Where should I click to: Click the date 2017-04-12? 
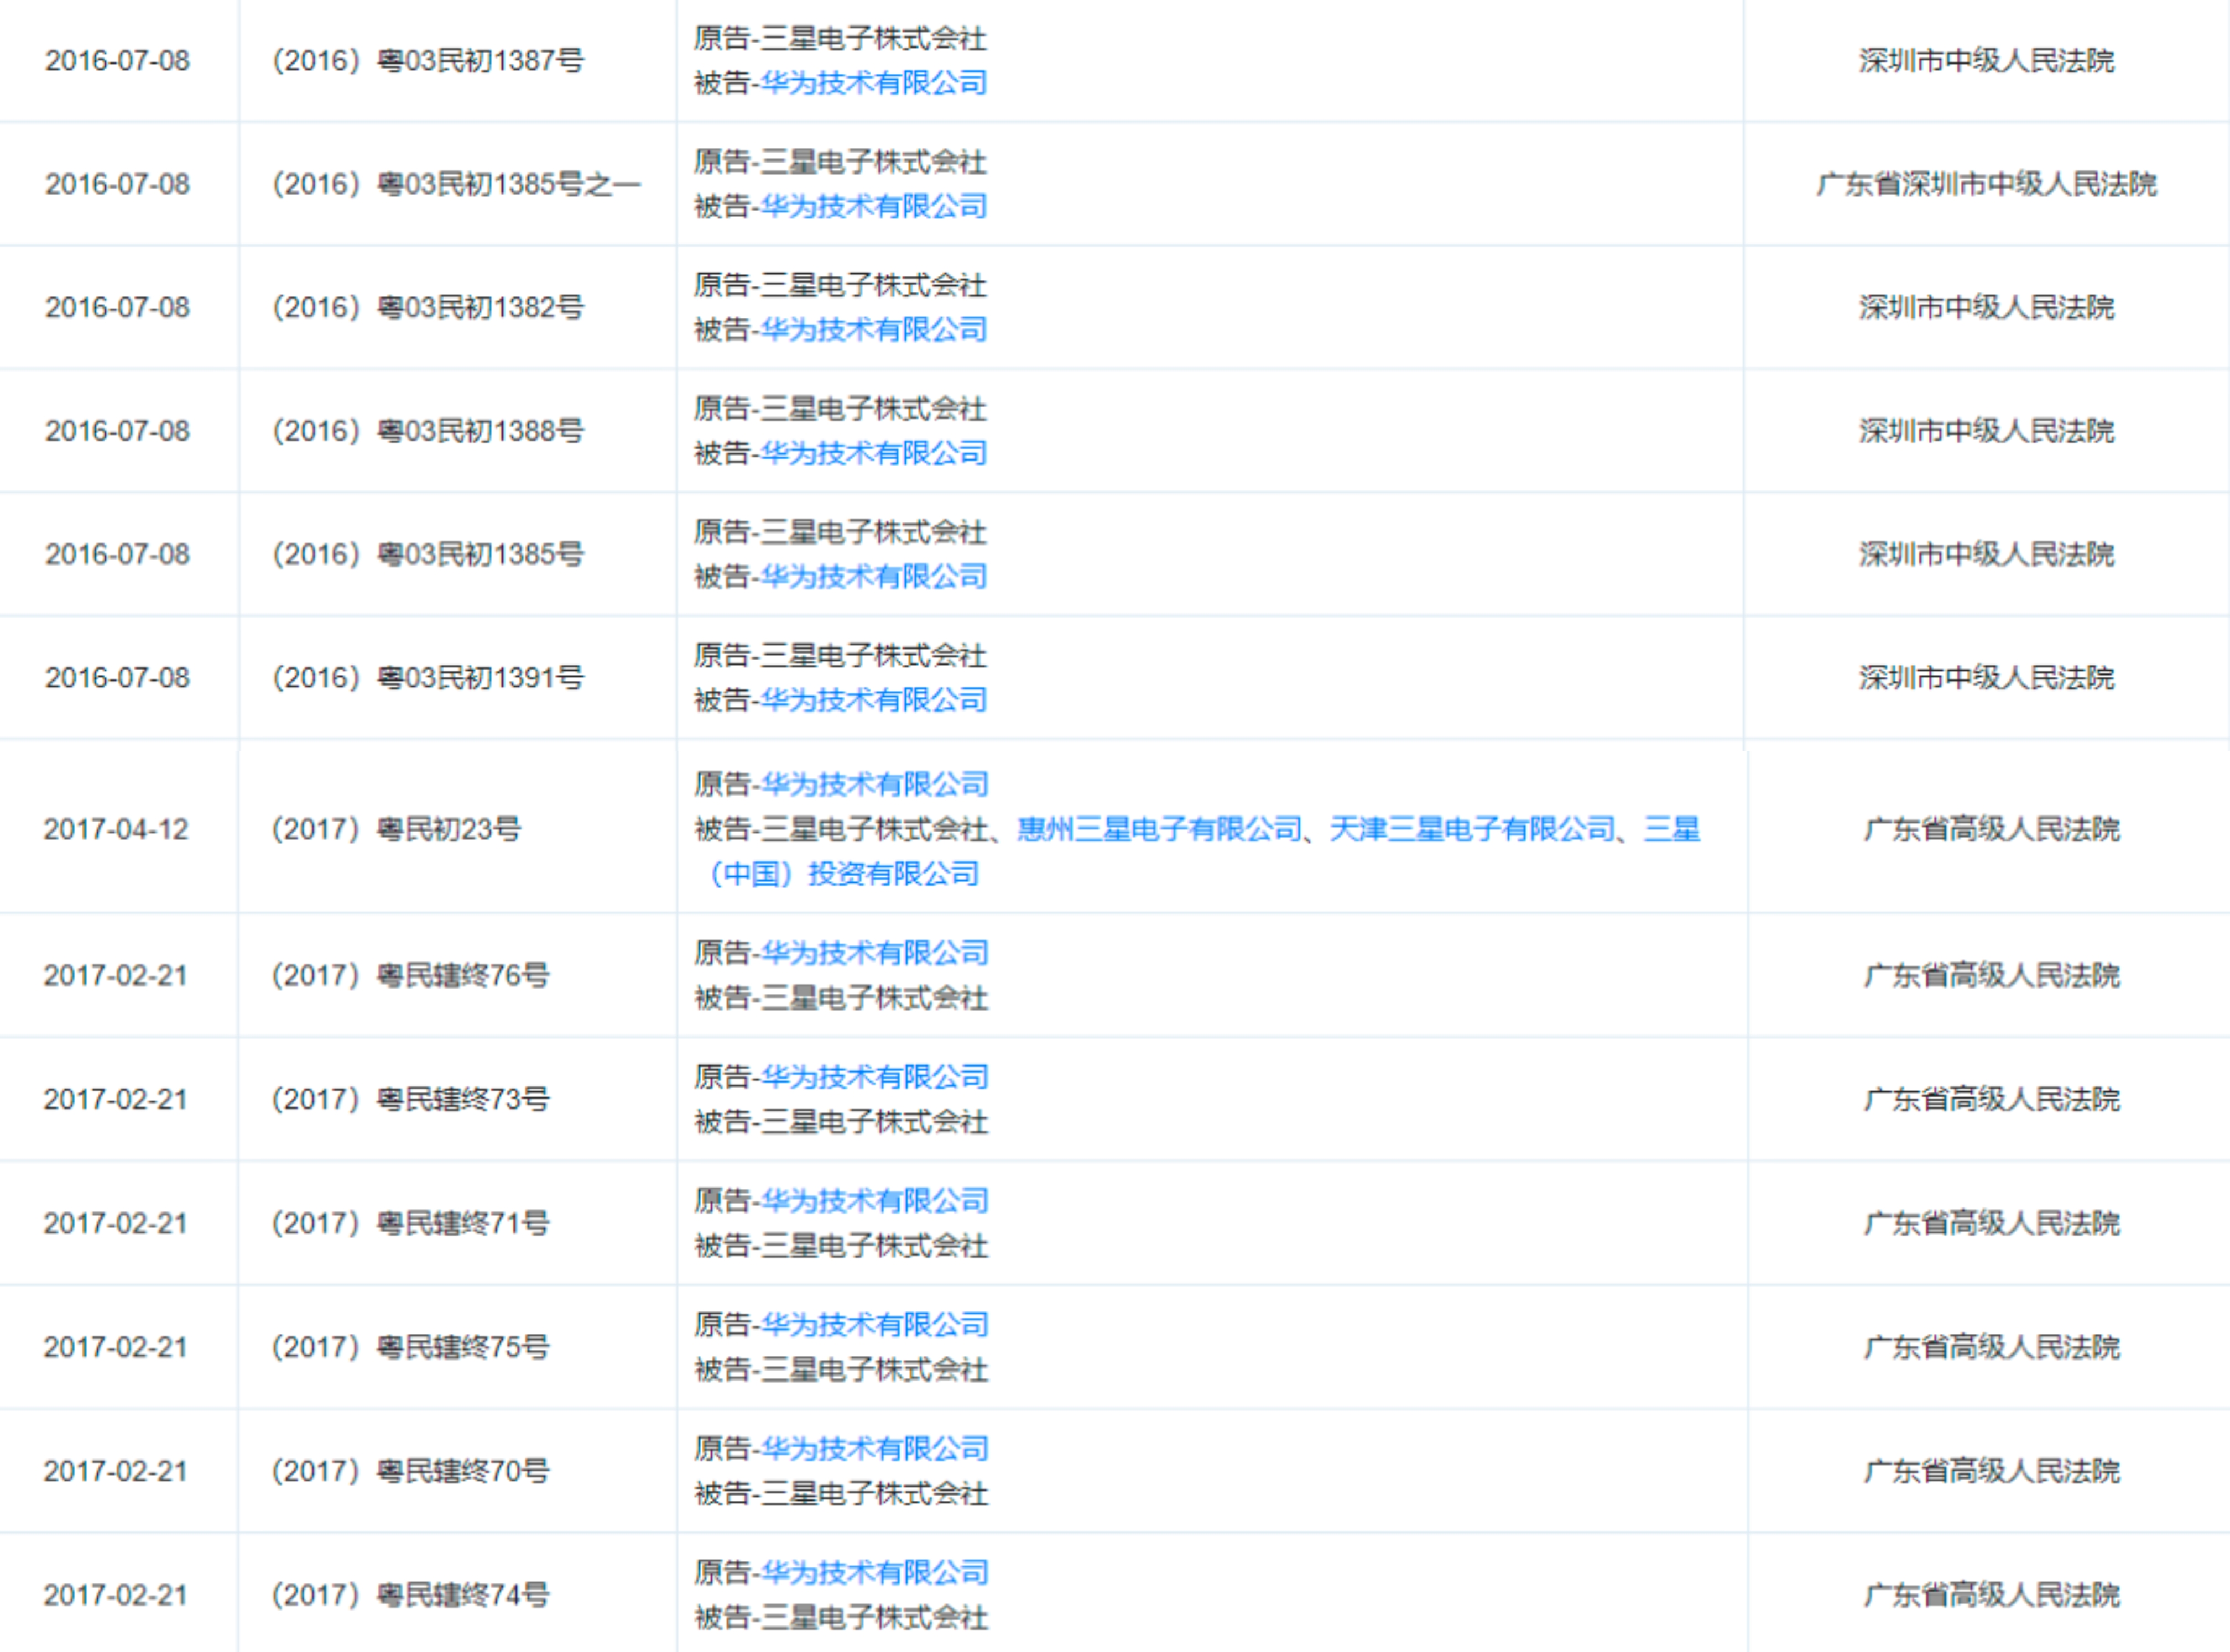pos(116,830)
